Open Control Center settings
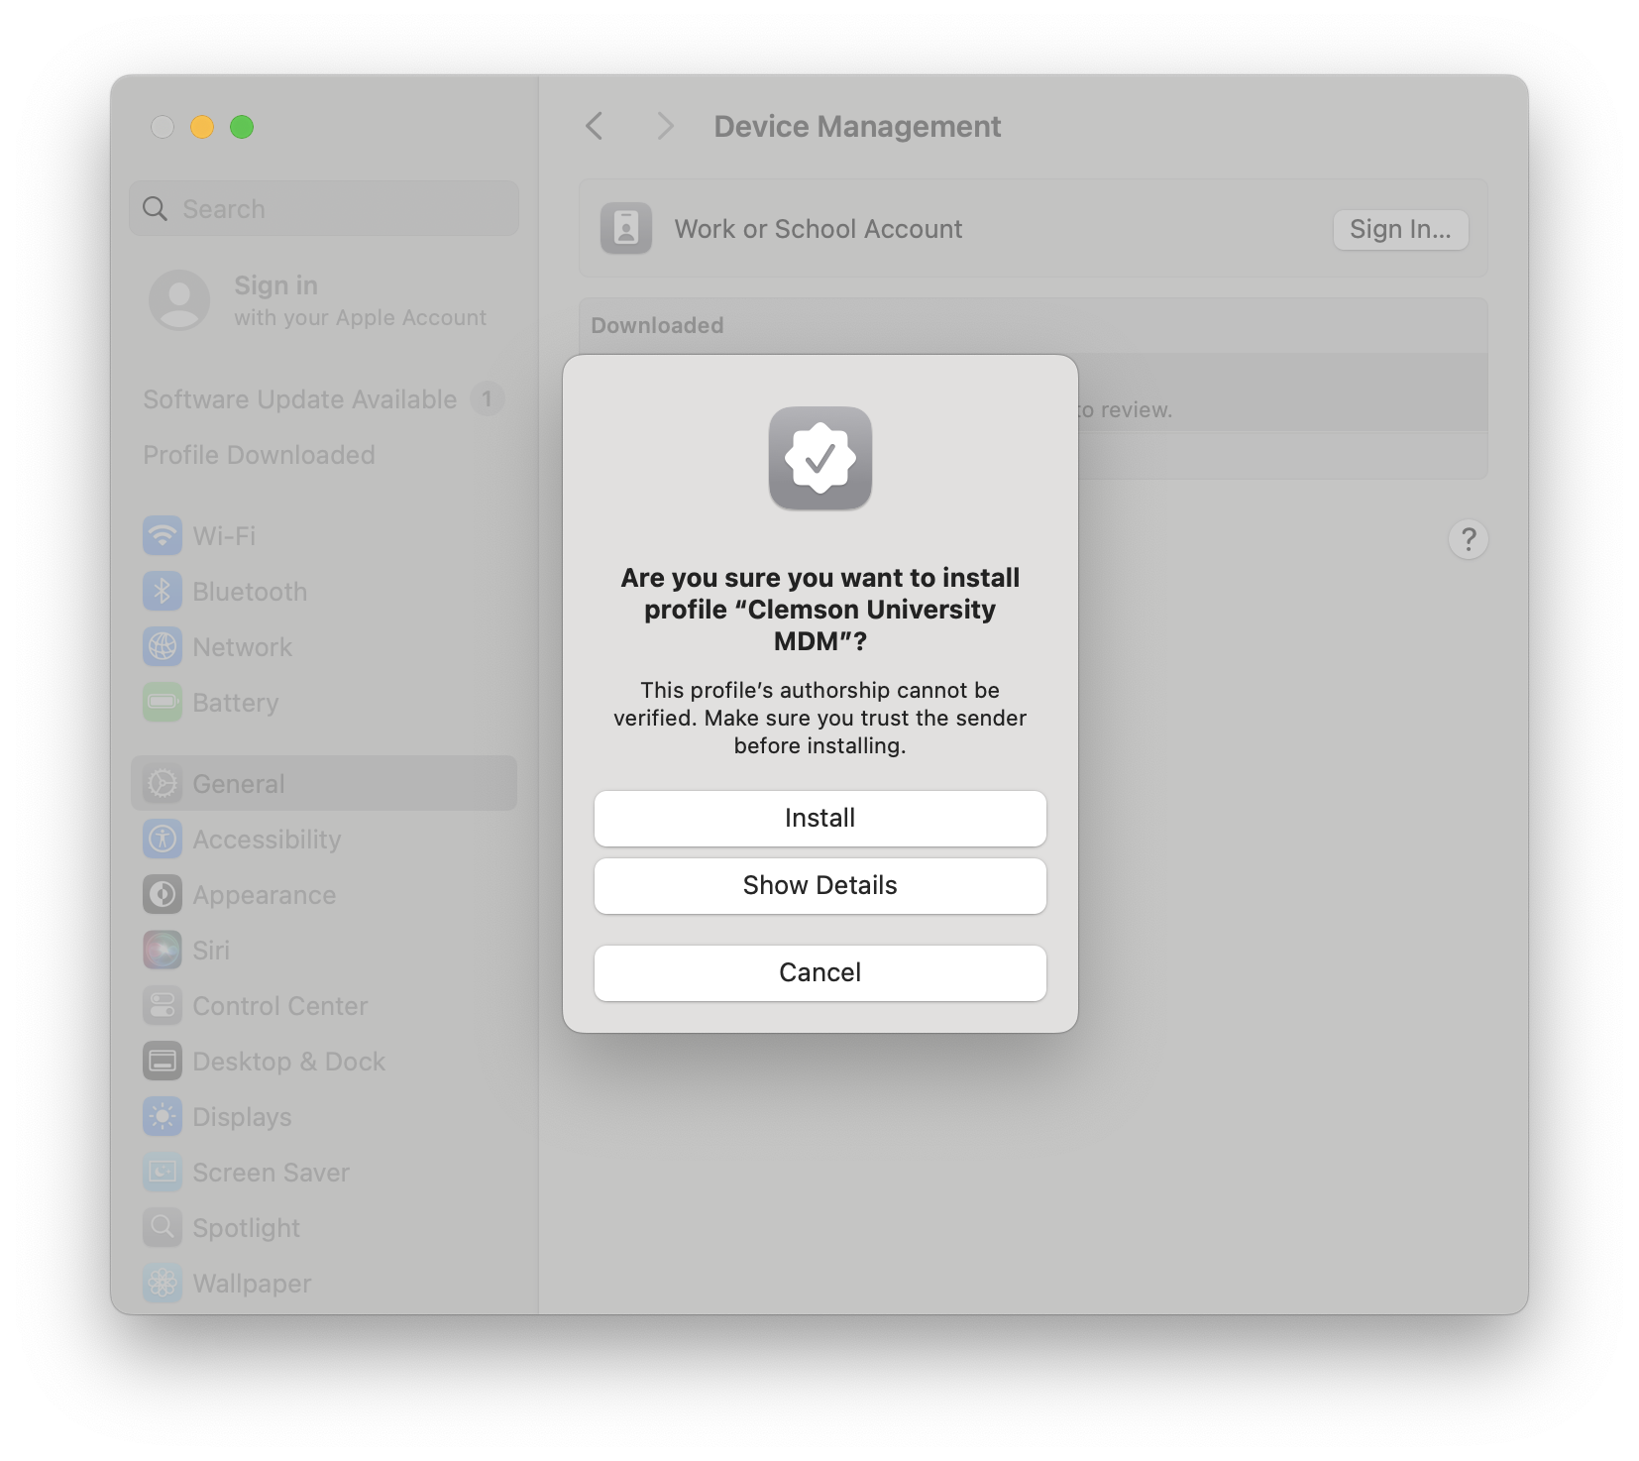This screenshot has height=1461, width=1639. tap(324, 1006)
